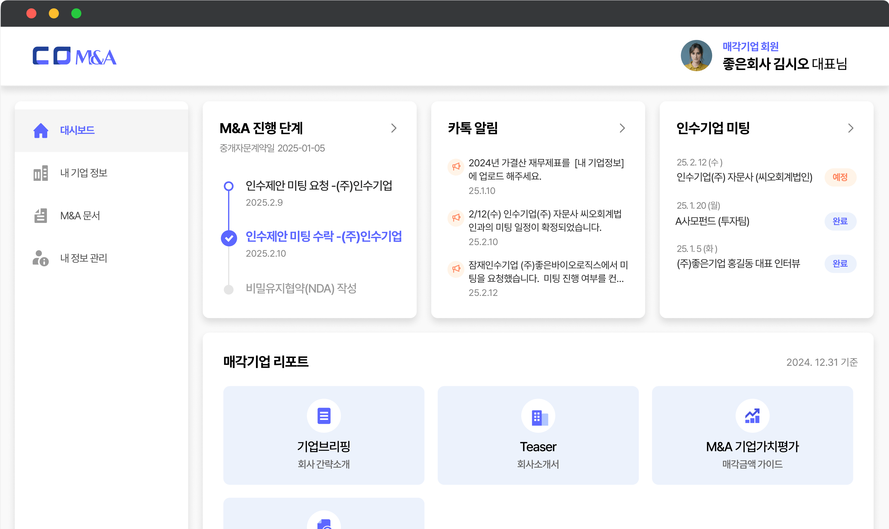This screenshot has width=889, height=529.
Task: Click 비밀유지협약(NDA) 작성 step text
Action: (x=301, y=288)
